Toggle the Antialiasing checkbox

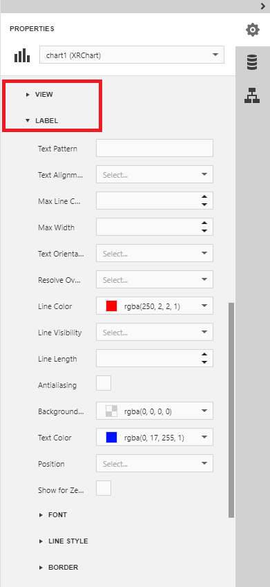click(104, 383)
